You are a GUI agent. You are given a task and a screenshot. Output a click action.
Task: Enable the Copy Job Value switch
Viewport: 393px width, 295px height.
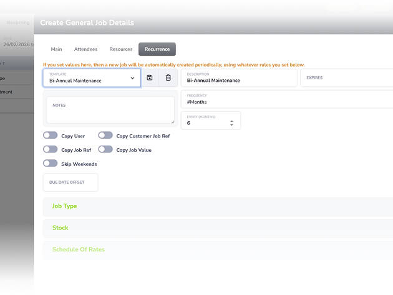pyautogui.click(x=105, y=149)
